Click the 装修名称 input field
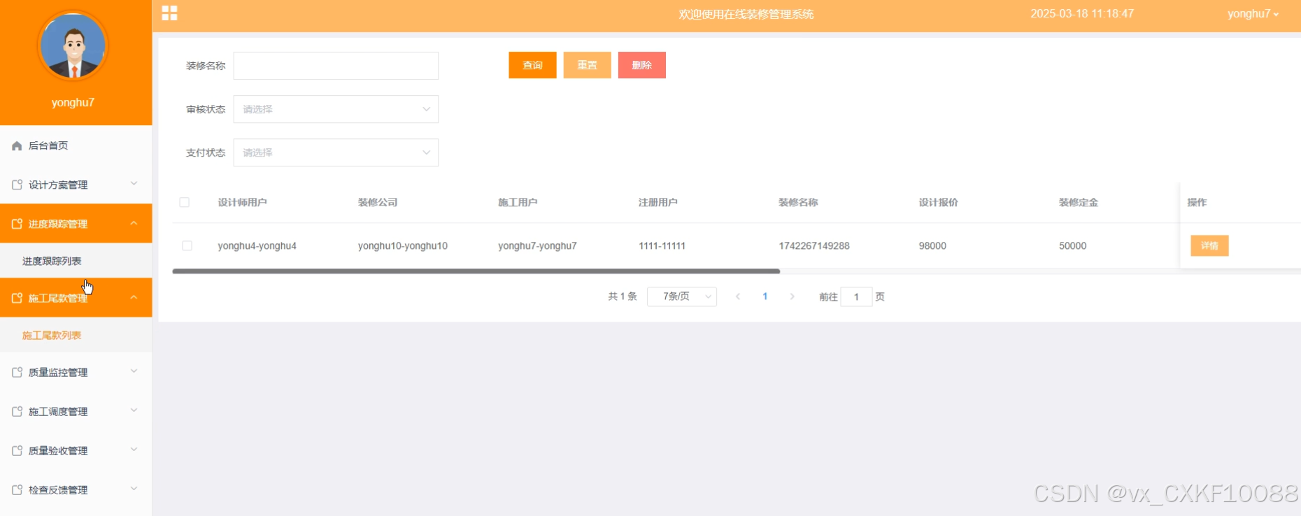The height and width of the screenshot is (516, 1301). click(336, 66)
